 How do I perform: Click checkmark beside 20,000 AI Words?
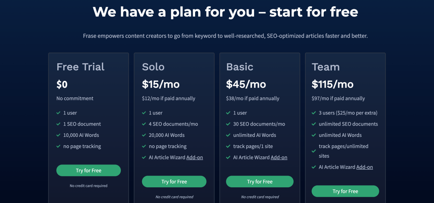coord(144,135)
